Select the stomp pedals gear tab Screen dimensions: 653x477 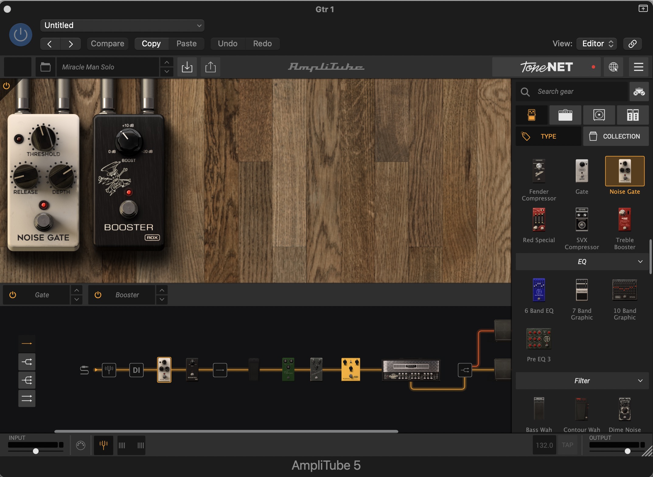point(532,115)
